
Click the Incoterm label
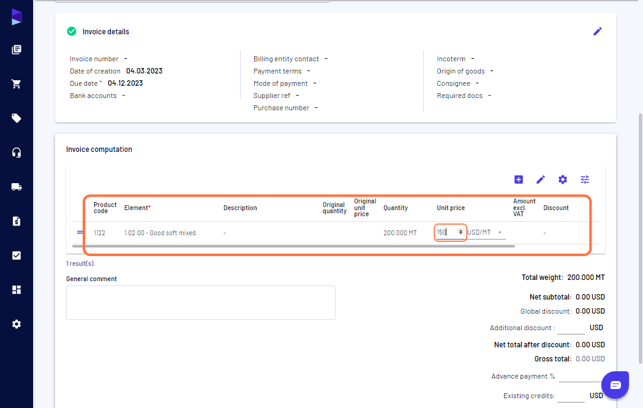tap(451, 59)
